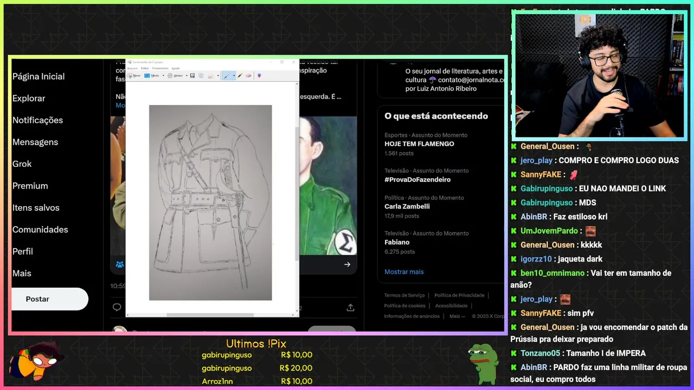694x390 pixels.
Task: Select the pink Eraser tool
Action: point(248,76)
